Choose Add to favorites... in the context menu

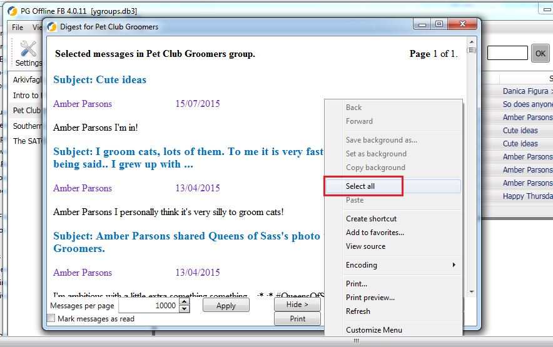tap(375, 233)
